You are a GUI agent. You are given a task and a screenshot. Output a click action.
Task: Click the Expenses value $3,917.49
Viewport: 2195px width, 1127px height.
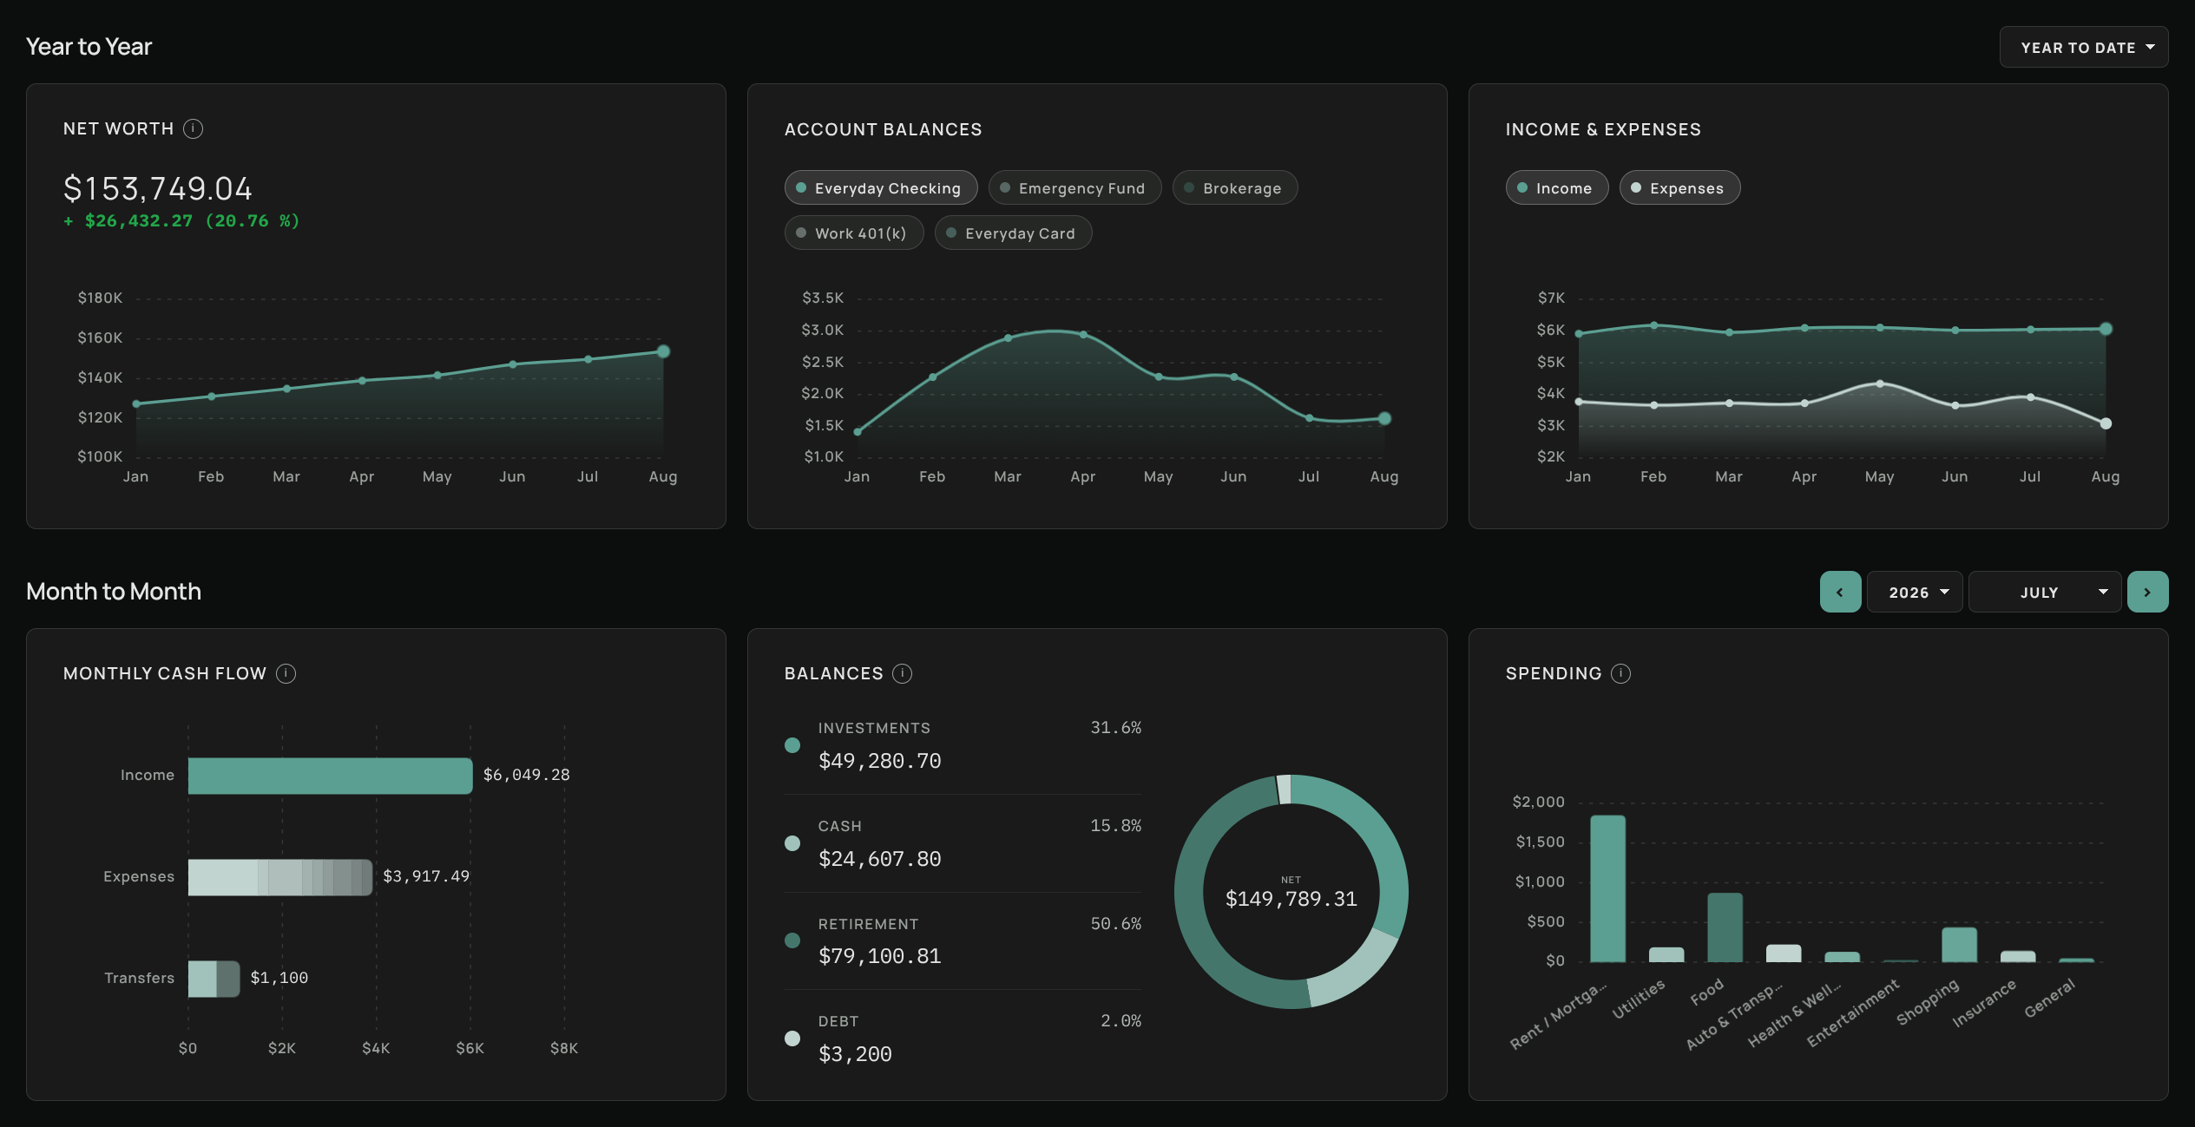(x=426, y=876)
